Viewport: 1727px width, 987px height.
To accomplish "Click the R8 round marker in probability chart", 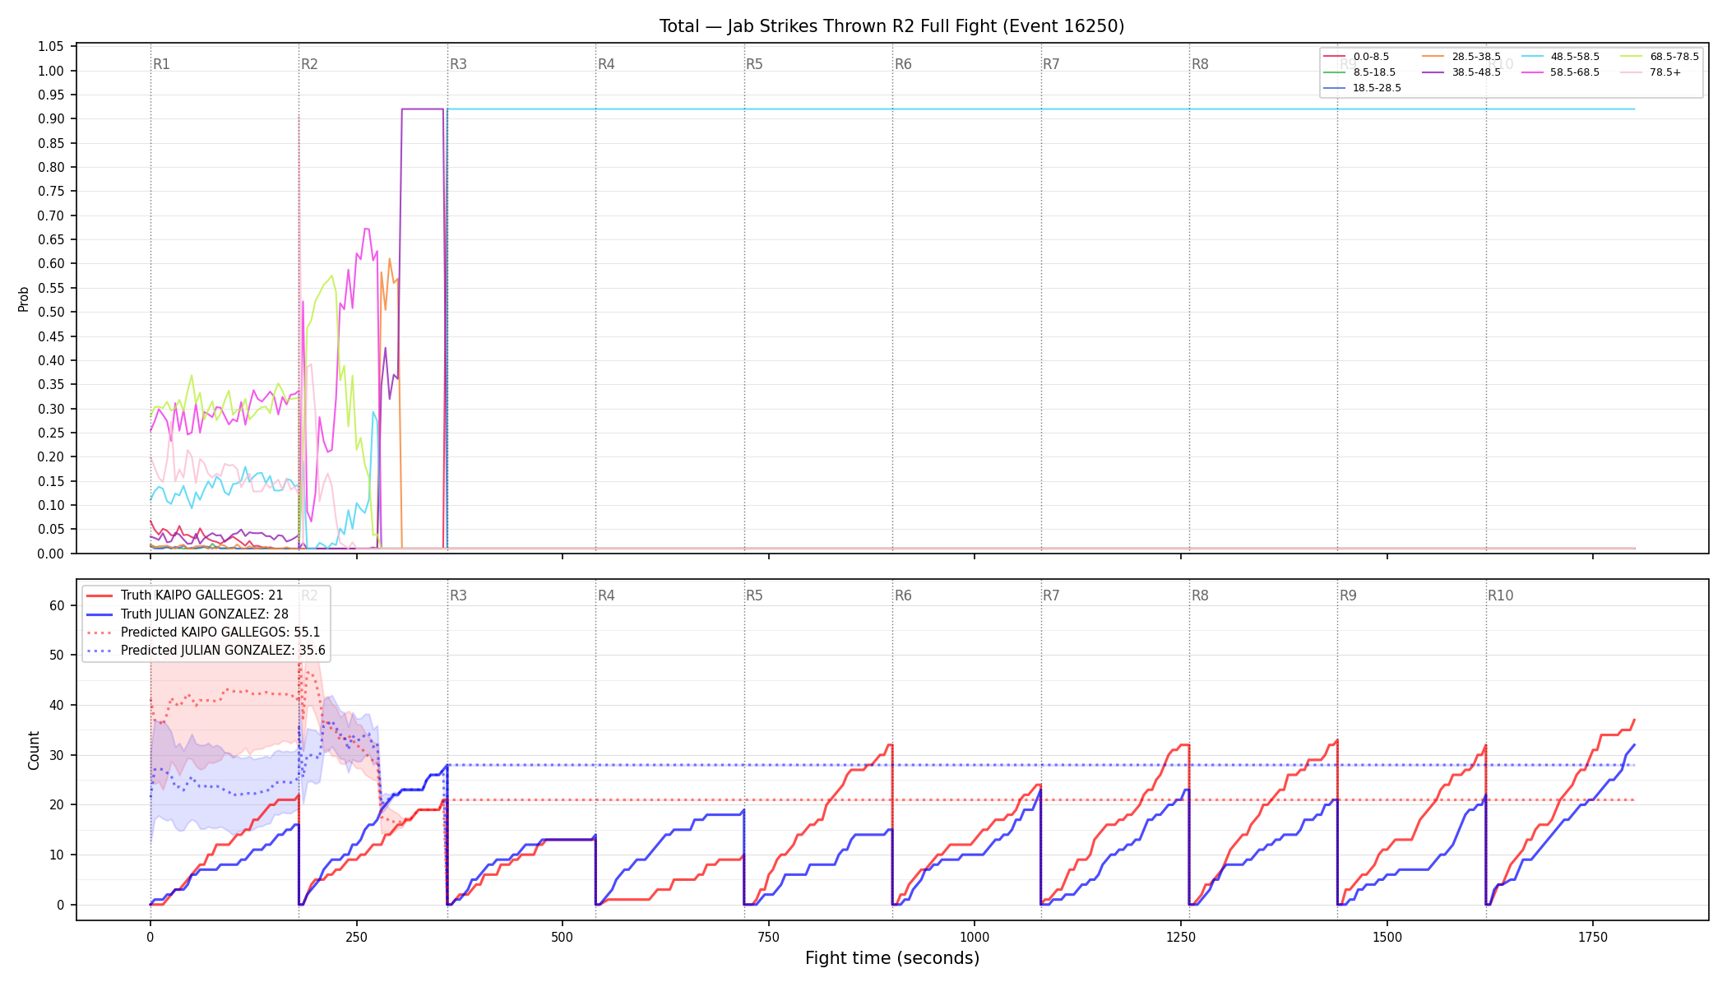I will [1200, 64].
